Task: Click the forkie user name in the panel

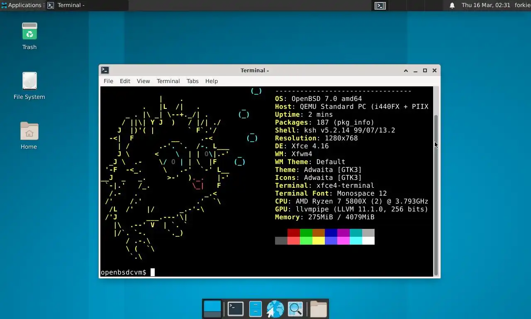Action: (x=522, y=5)
